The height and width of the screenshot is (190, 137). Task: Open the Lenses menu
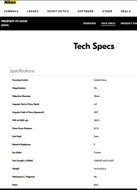(x=33, y=11)
